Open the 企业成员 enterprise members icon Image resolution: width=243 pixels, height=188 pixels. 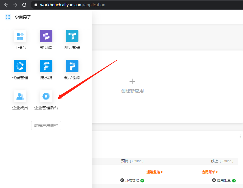[20, 96]
